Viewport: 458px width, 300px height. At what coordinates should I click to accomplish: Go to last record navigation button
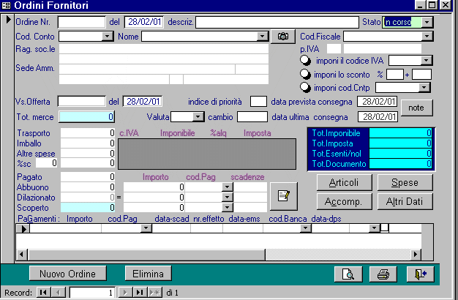click(x=140, y=292)
